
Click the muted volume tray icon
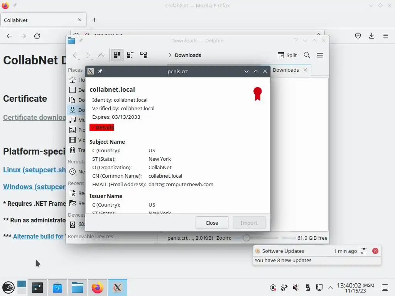point(296,288)
